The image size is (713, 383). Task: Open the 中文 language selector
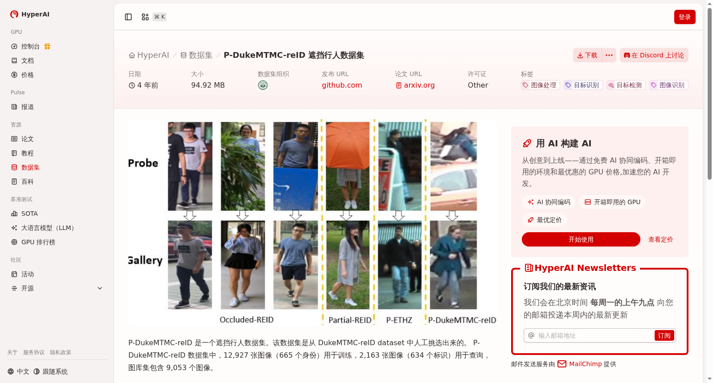[18, 371]
